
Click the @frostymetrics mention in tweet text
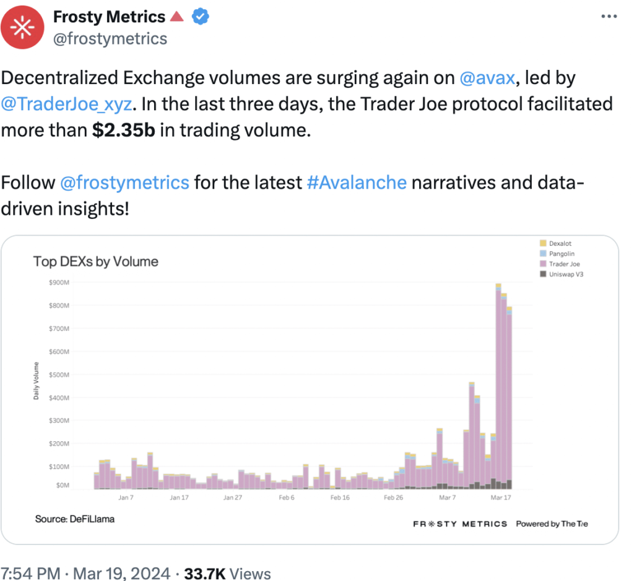click(124, 183)
